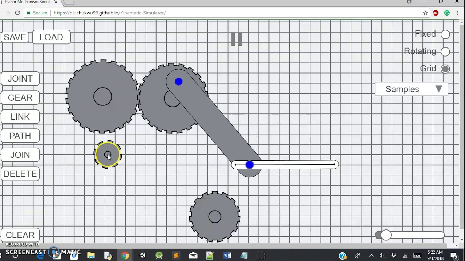Select the PATH tool
The image size is (465, 261).
[20, 136]
